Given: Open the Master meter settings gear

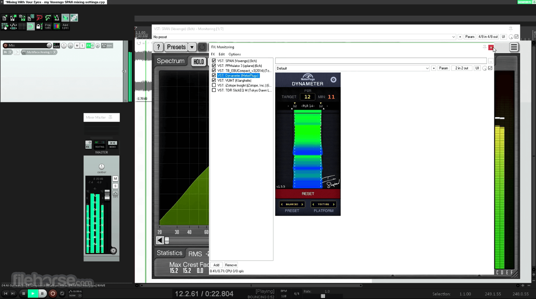Looking at the screenshot, I should [114, 251].
